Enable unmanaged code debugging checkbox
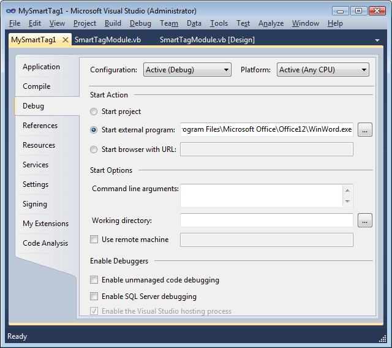Viewport: 392px width, 348px height. coord(94,279)
